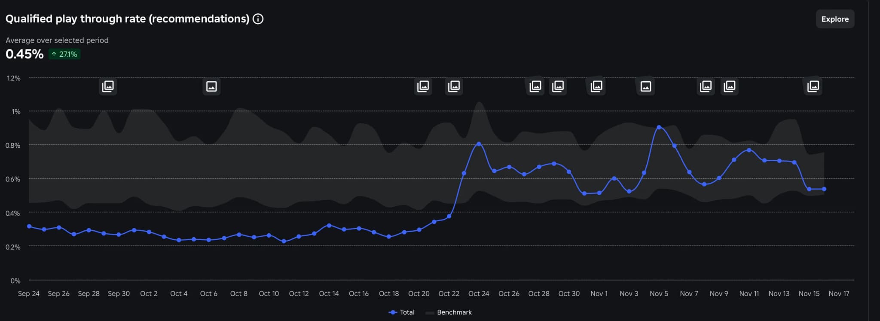Click the carousel post marker above Nov 1
Image resolution: width=880 pixels, height=321 pixels.
click(596, 86)
